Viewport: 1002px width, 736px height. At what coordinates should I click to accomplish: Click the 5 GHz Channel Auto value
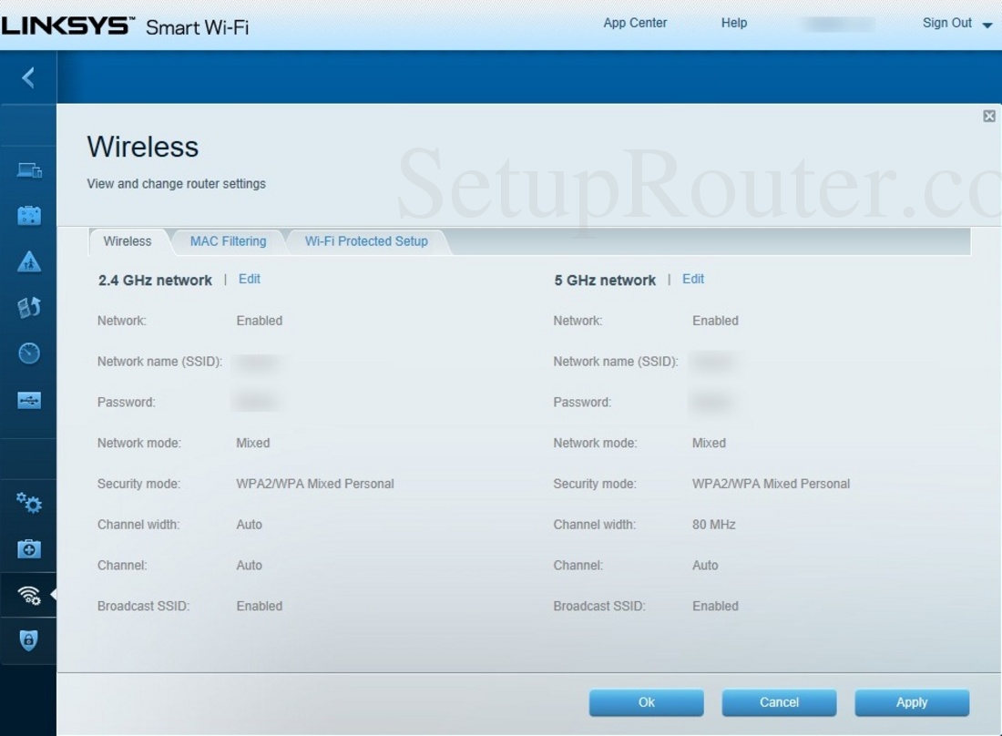pyautogui.click(x=705, y=566)
